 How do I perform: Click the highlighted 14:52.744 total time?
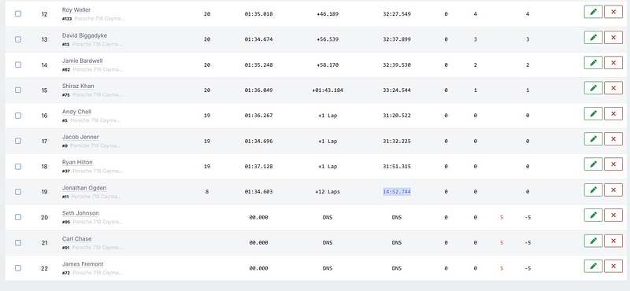397,192
